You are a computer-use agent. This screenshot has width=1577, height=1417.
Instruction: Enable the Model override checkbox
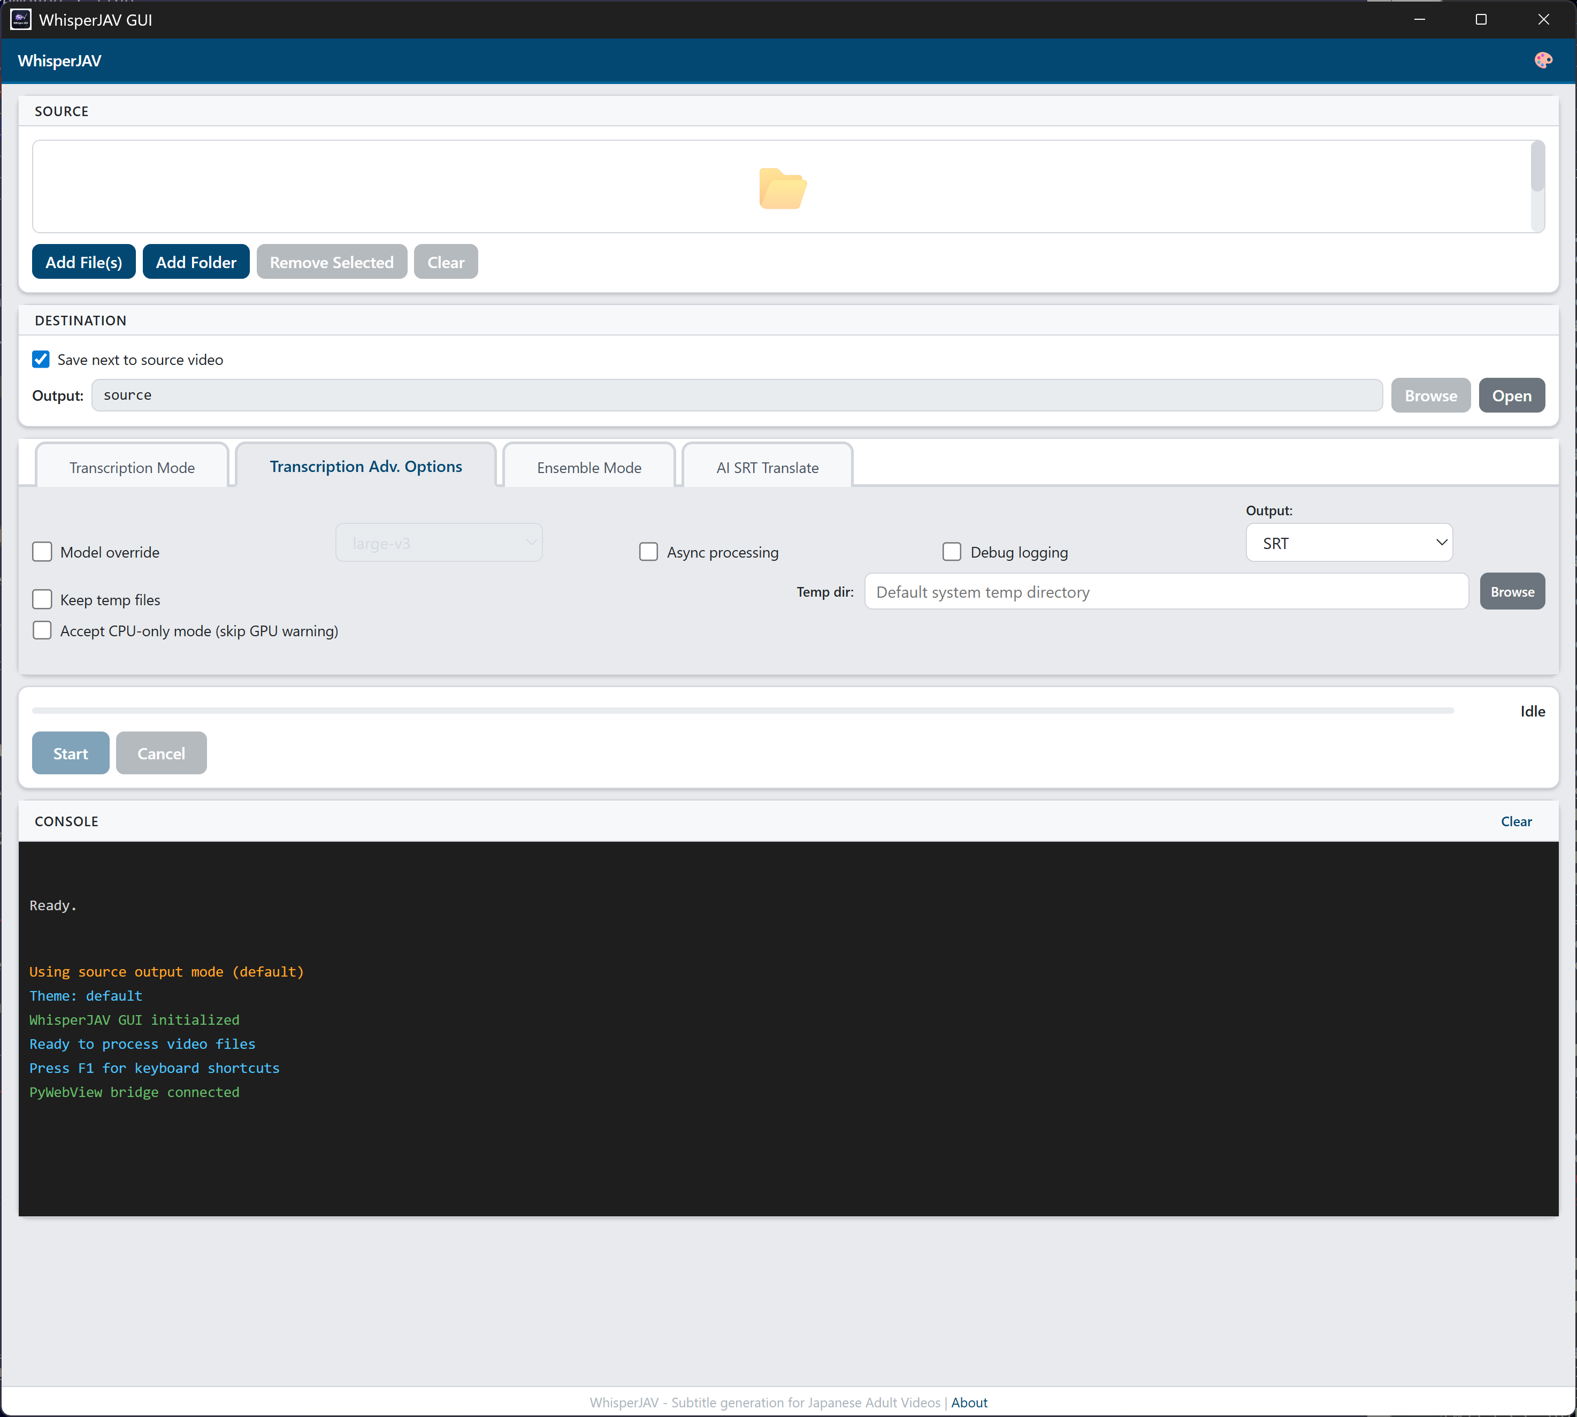[x=42, y=552]
